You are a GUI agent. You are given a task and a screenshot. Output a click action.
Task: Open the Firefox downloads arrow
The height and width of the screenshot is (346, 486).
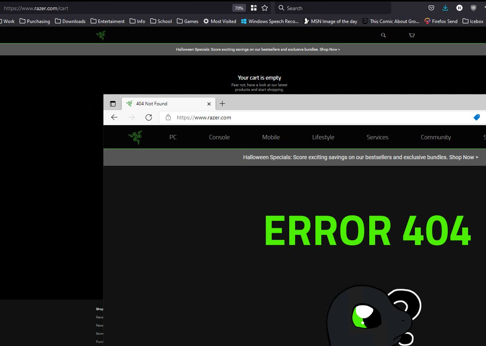tap(445, 8)
